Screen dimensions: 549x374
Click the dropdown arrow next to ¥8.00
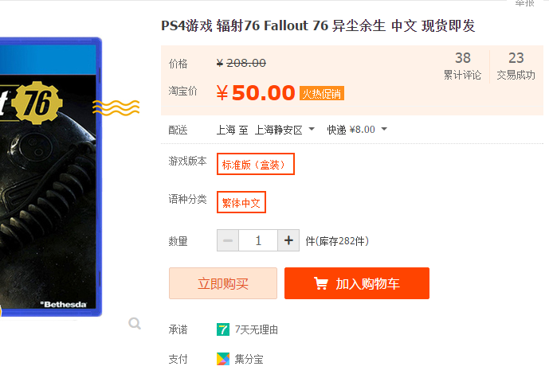click(384, 129)
